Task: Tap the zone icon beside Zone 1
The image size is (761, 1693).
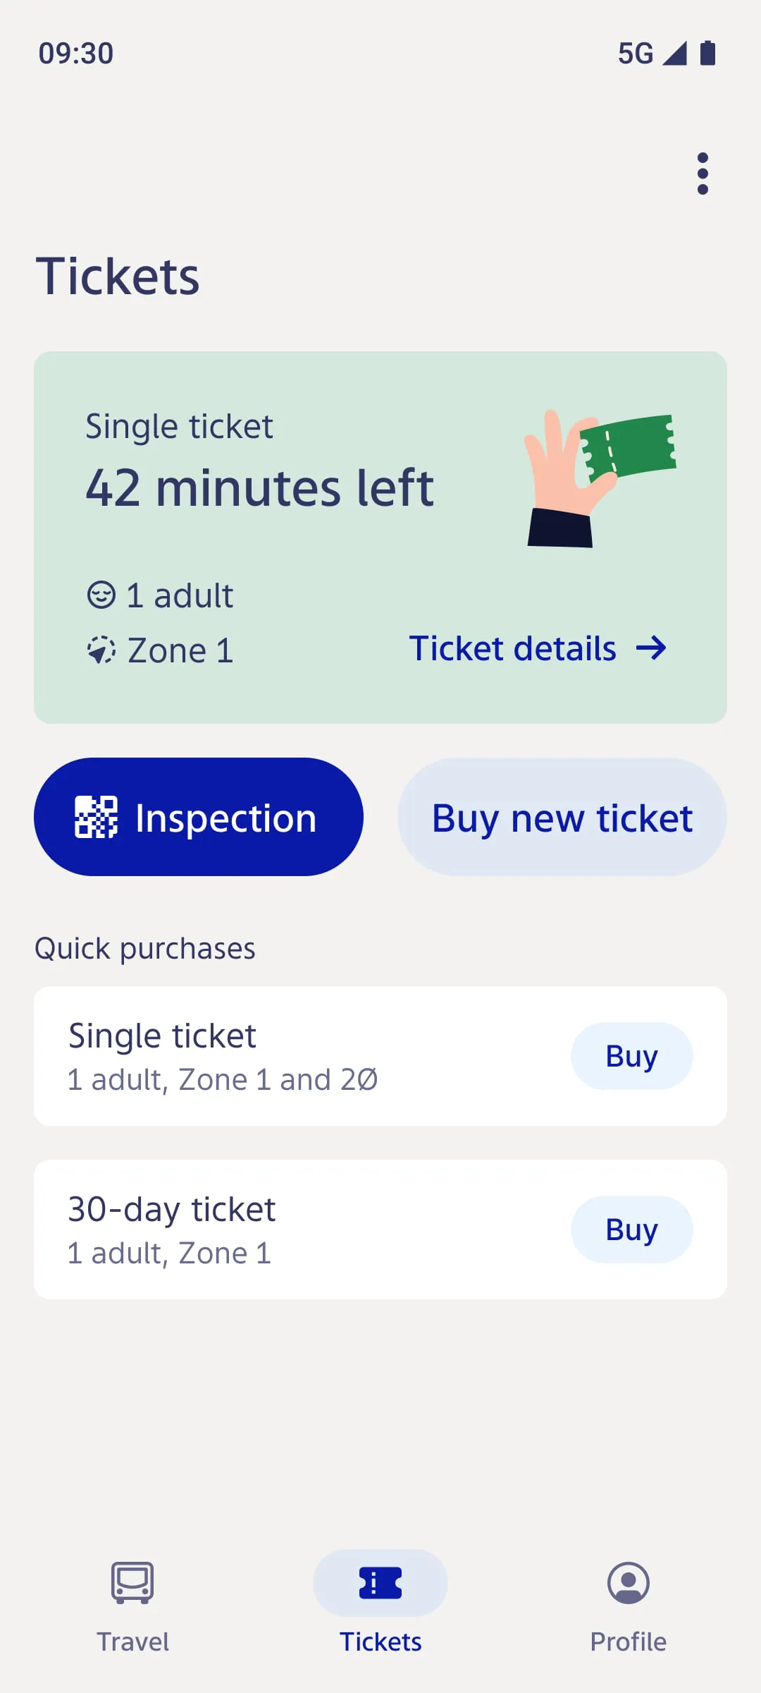Action: [101, 650]
